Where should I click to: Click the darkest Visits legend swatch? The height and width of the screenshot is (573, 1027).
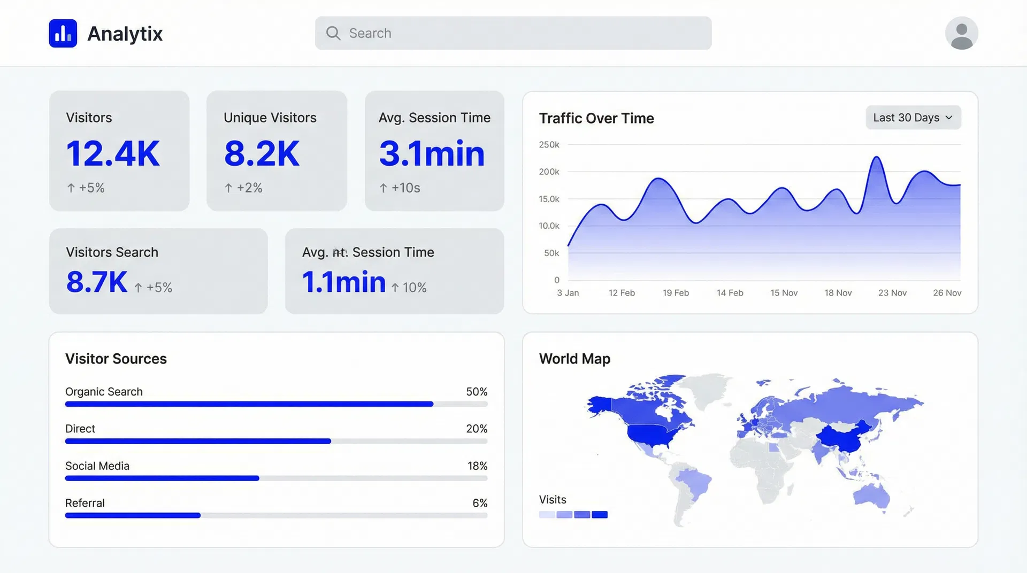pyautogui.click(x=600, y=514)
